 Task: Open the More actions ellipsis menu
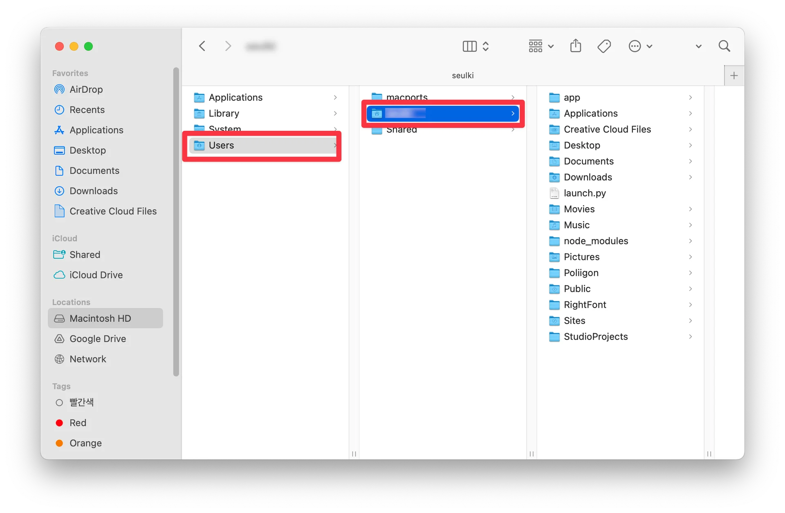coord(640,46)
